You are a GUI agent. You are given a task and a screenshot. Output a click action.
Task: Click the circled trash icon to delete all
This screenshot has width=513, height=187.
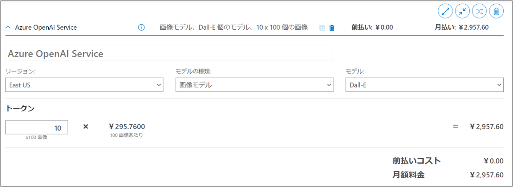(x=497, y=11)
